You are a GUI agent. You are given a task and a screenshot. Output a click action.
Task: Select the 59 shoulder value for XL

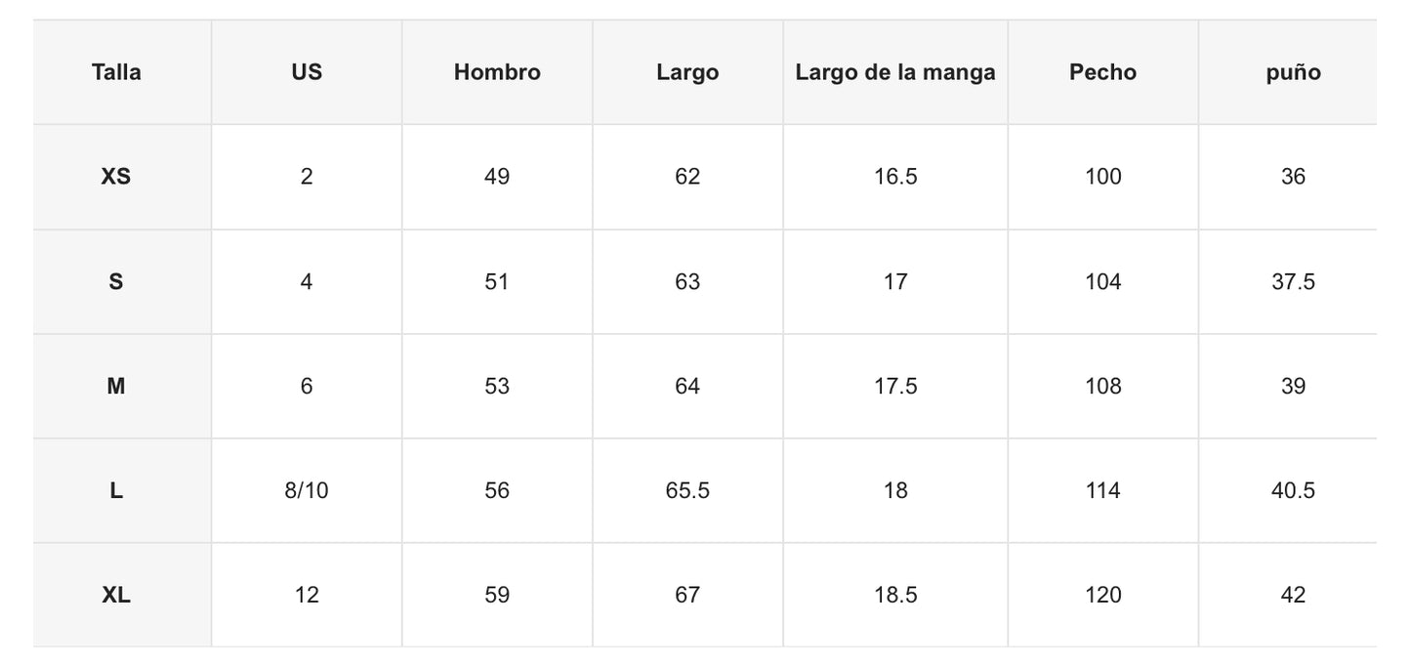coord(497,595)
